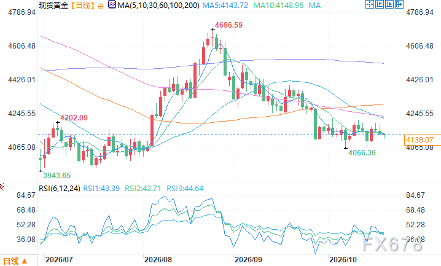
Task: Click the left axis 4426.01 price level
Action: pyautogui.click(x=21, y=80)
